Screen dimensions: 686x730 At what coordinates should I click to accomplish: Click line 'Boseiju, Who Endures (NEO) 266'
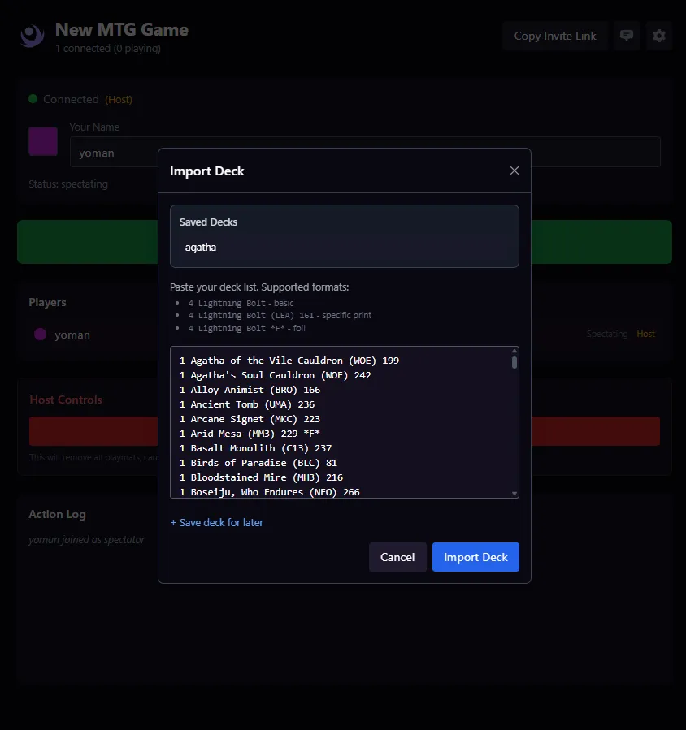point(269,491)
